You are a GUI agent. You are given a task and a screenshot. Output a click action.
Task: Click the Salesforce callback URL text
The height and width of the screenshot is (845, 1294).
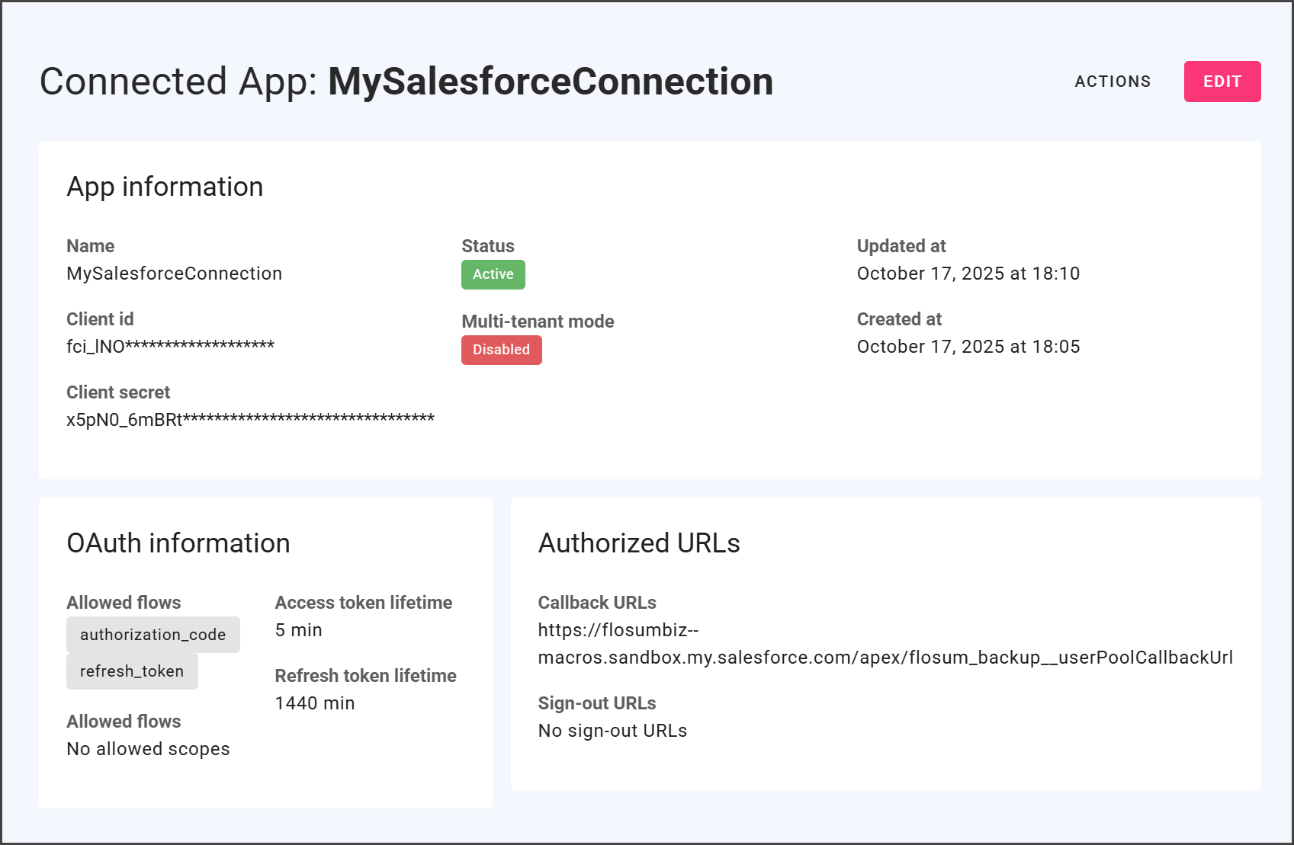tap(885, 644)
